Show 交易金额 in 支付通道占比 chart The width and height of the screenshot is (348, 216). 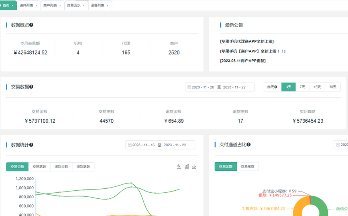[x=226, y=166]
